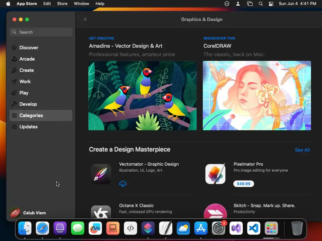Click the App Store icon in the Dock
This screenshot has width=322, height=241.
[201, 228]
